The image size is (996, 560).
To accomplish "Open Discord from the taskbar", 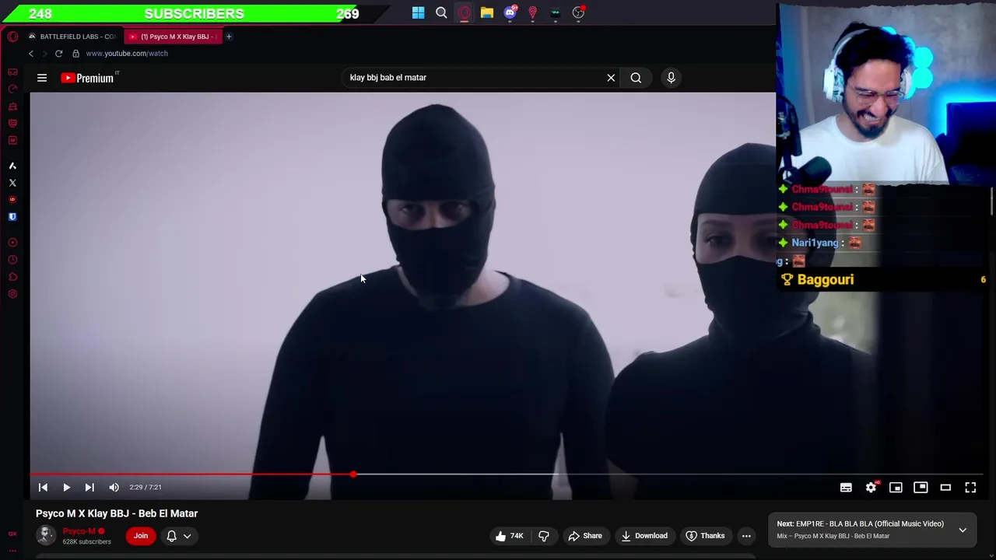I will (x=510, y=12).
